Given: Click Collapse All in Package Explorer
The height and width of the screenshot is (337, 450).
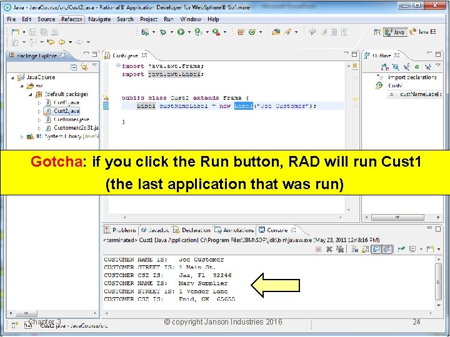Looking at the screenshot, I should pos(74,67).
